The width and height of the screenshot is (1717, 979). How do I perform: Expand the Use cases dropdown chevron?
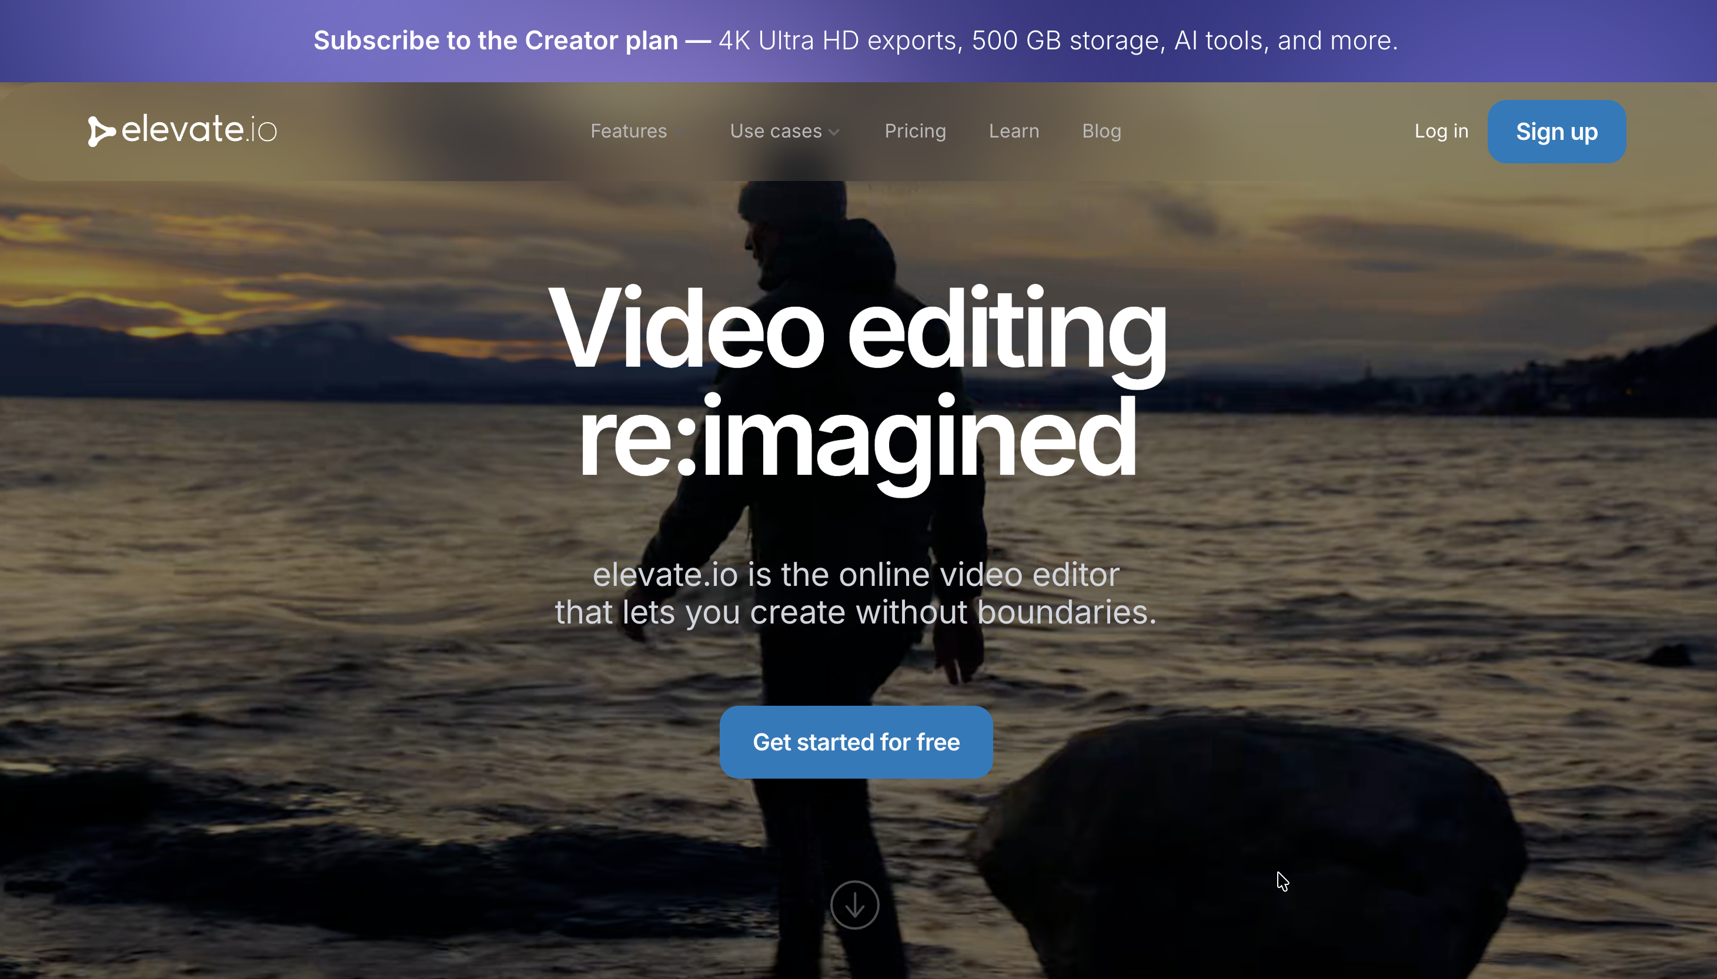[x=834, y=132]
